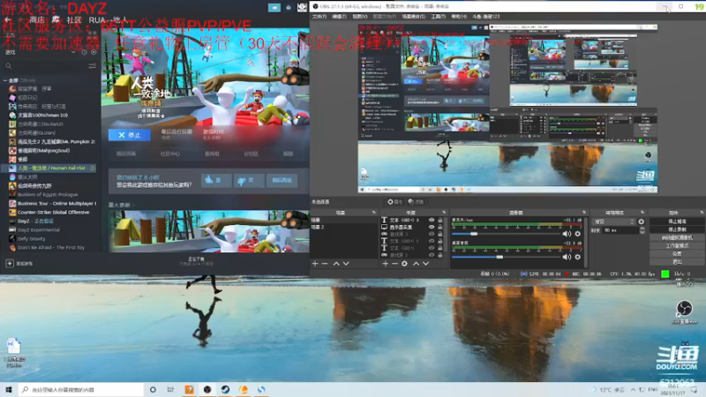This screenshot has width=706, height=397.
Task: Click the Steam library search magnifier
Action: (9, 66)
